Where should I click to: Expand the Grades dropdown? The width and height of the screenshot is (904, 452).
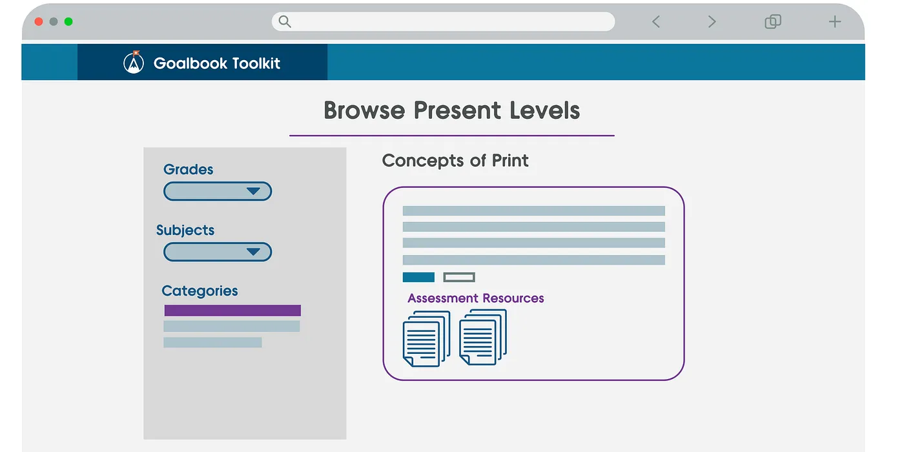tap(217, 191)
